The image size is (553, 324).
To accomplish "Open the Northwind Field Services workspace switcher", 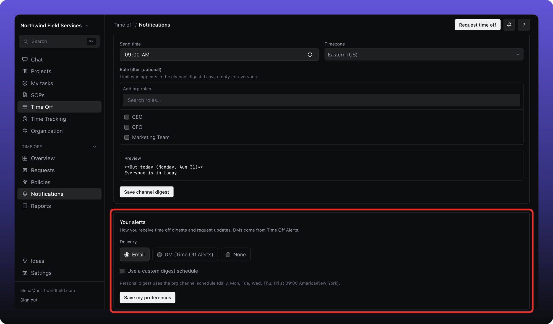I will click(x=54, y=25).
